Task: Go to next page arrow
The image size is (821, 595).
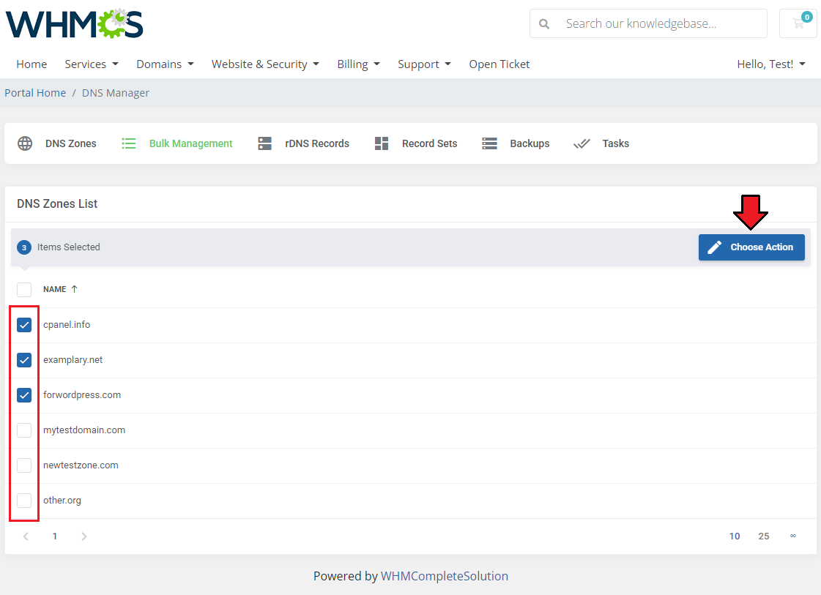Action: 83,536
